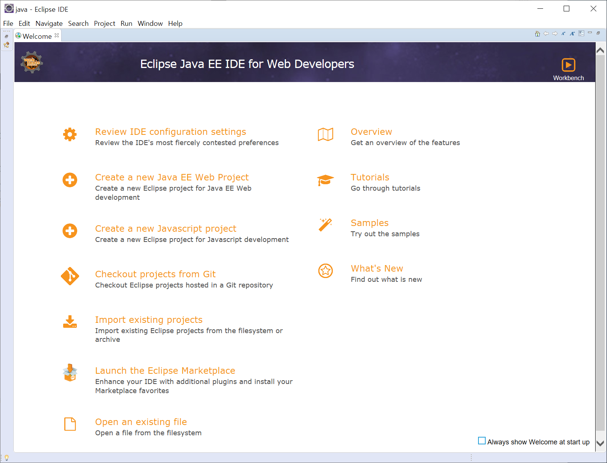Open the Overview link
The height and width of the screenshot is (463, 607).
[371, 132]
